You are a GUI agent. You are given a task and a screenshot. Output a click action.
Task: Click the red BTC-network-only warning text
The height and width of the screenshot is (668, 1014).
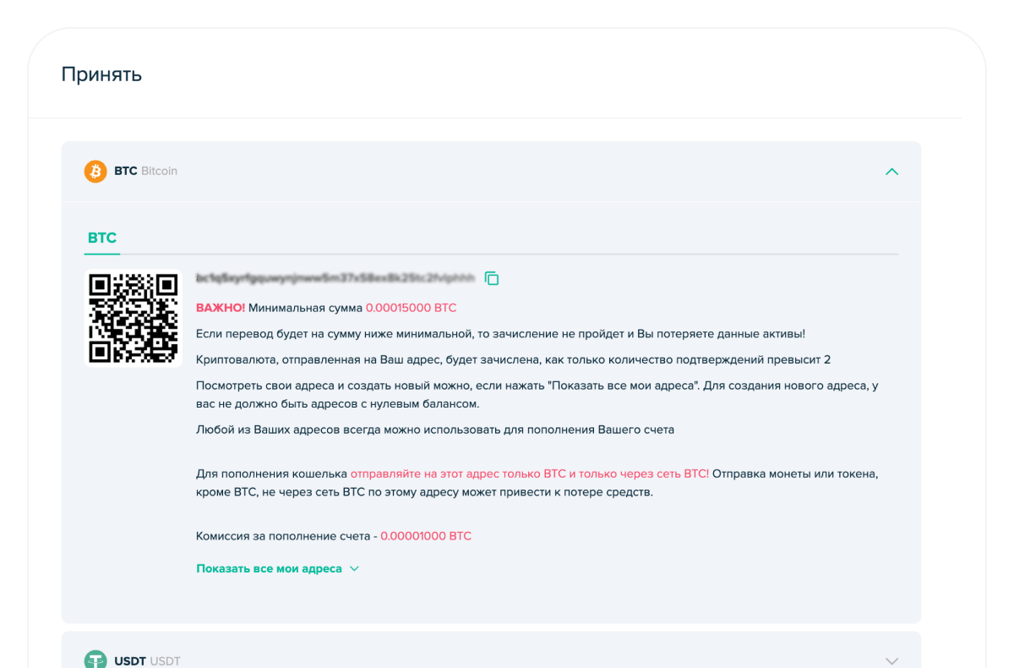point(529,474)
